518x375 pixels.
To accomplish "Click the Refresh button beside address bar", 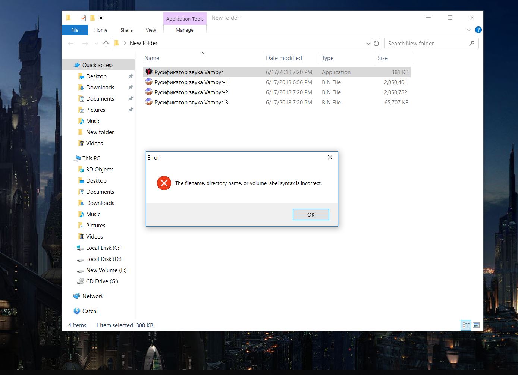I will 376,44.
